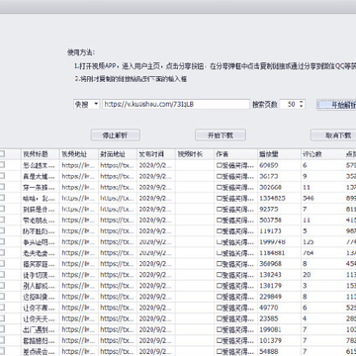Select the play count cell 1354825
This screenshot has height=356, width=356.
point(279,198)
